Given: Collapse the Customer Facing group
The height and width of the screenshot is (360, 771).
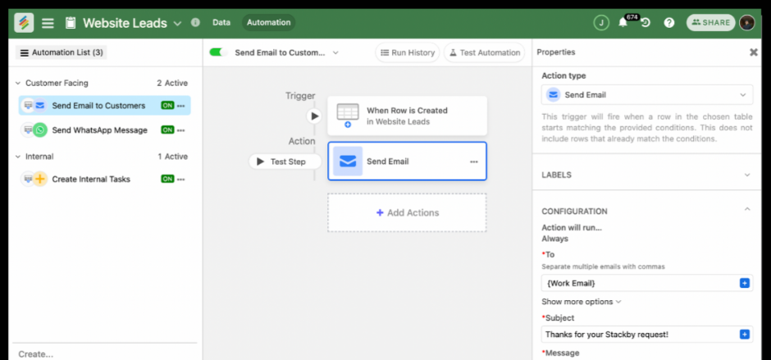Looking at the screenshot, I should (x=18, y=83).
